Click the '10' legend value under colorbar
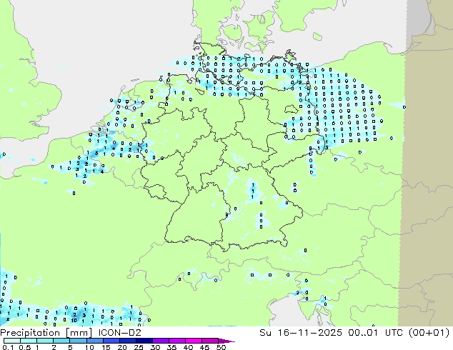This screenshot has width=453, height=350. click(x=89, y=347)
